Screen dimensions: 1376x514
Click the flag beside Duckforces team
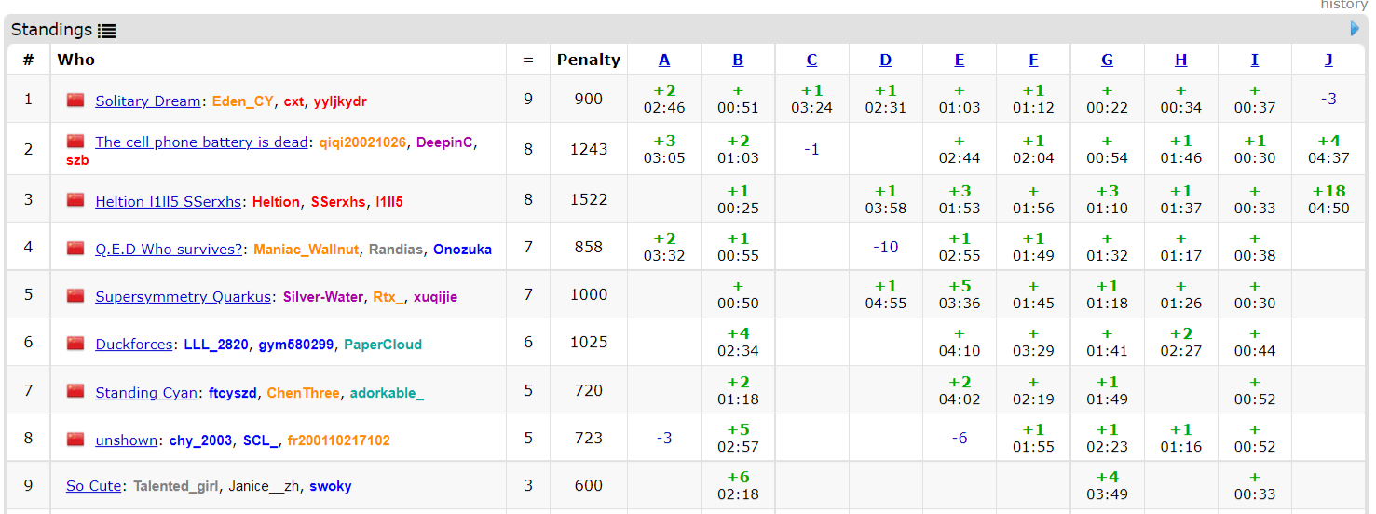click(x=75, y=344)
